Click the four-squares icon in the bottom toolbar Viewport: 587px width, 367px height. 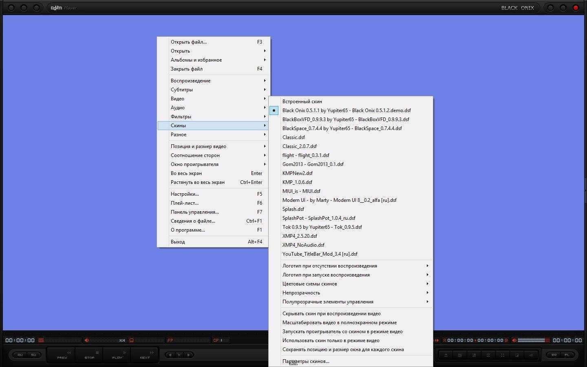503,355
